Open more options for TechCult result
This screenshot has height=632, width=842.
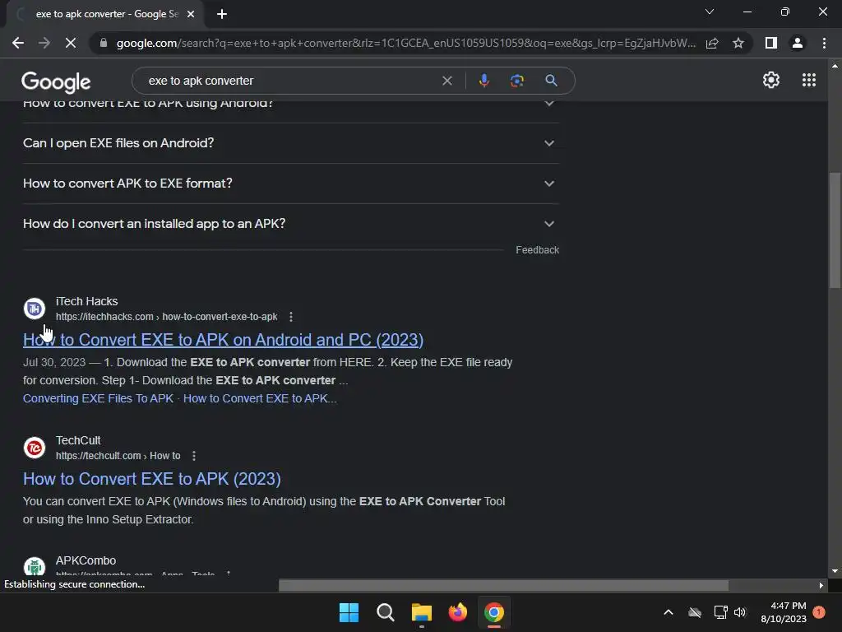point(194,456)
